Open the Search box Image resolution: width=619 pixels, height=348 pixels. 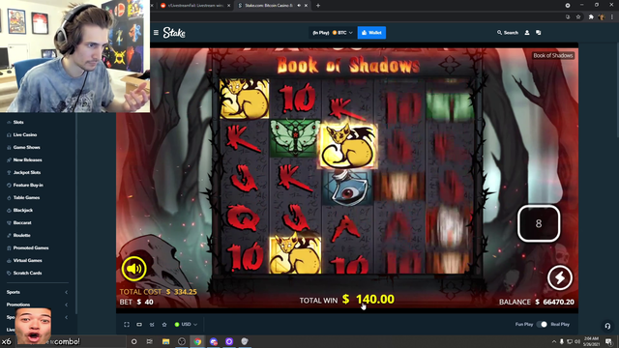(507, 33)
